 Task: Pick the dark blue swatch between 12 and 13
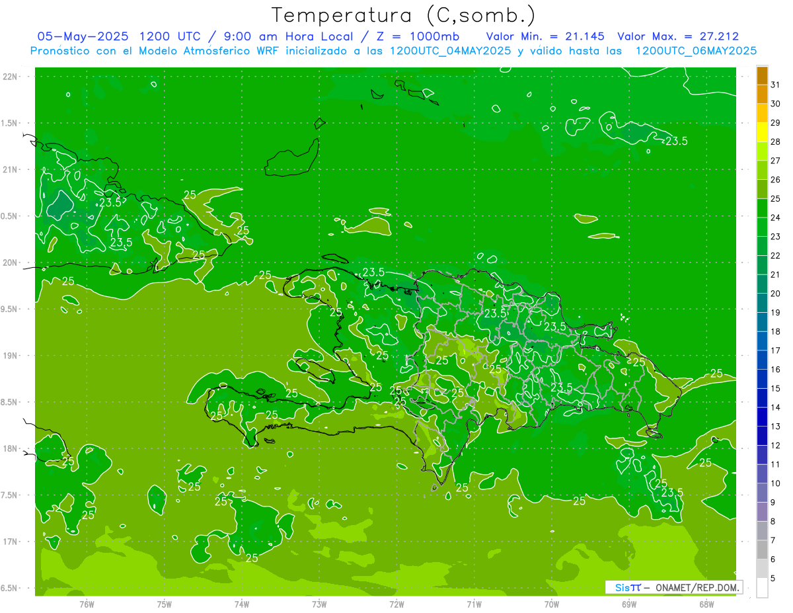pos(762,436)
